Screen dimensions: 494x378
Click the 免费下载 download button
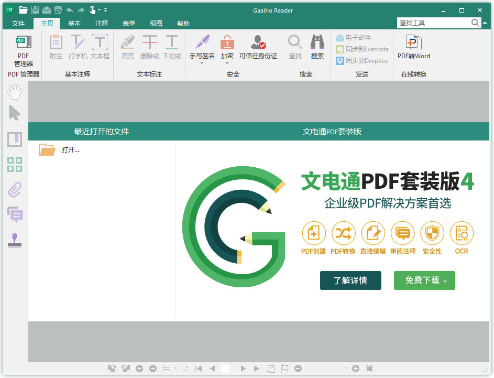tap(424, 280)
